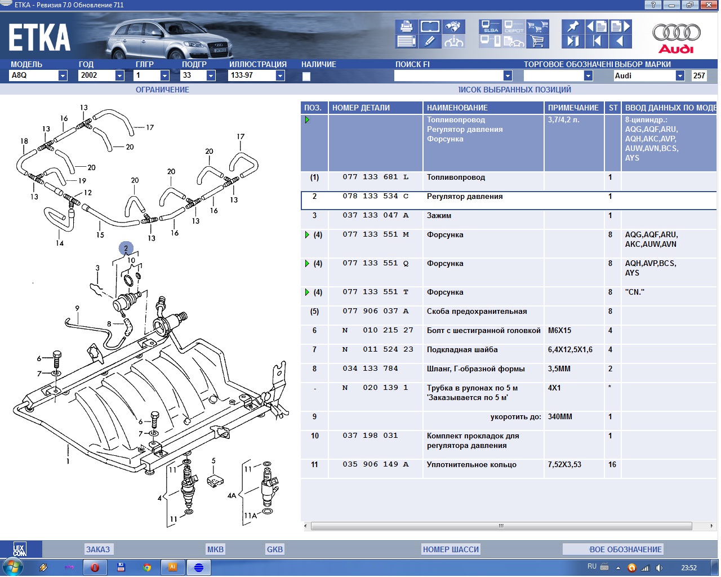This screenshot has width=721, height=577.
Task: Expand the green arrow on Форсунка 551 M row
Action: point(307,235)
